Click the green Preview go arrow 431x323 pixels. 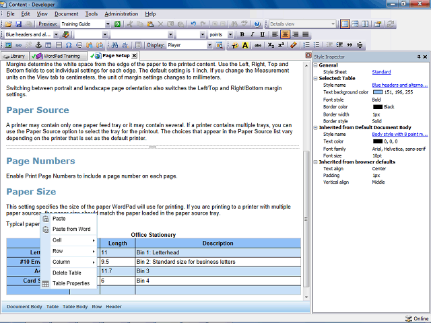pos(117,24)
